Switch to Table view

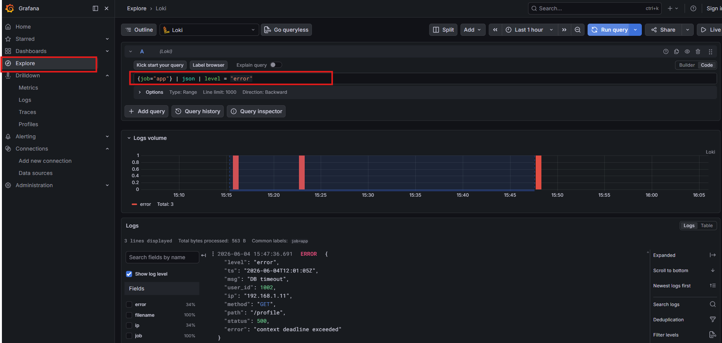[707, 226]
